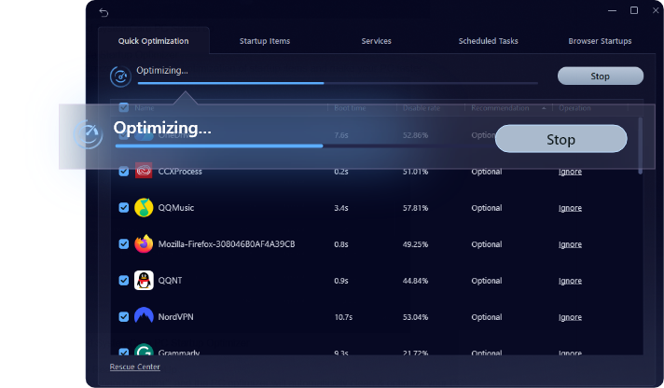Open the Recommendation column dropdown arrow
The width and height of the screenshot is (664, 388).
545,108
